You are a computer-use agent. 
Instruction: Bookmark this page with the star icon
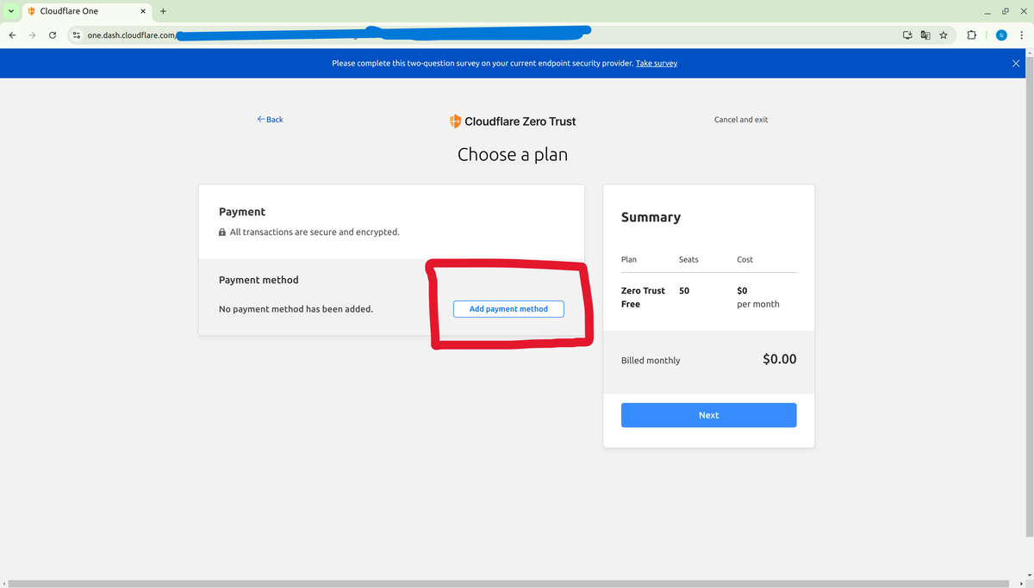coord(944,35)
